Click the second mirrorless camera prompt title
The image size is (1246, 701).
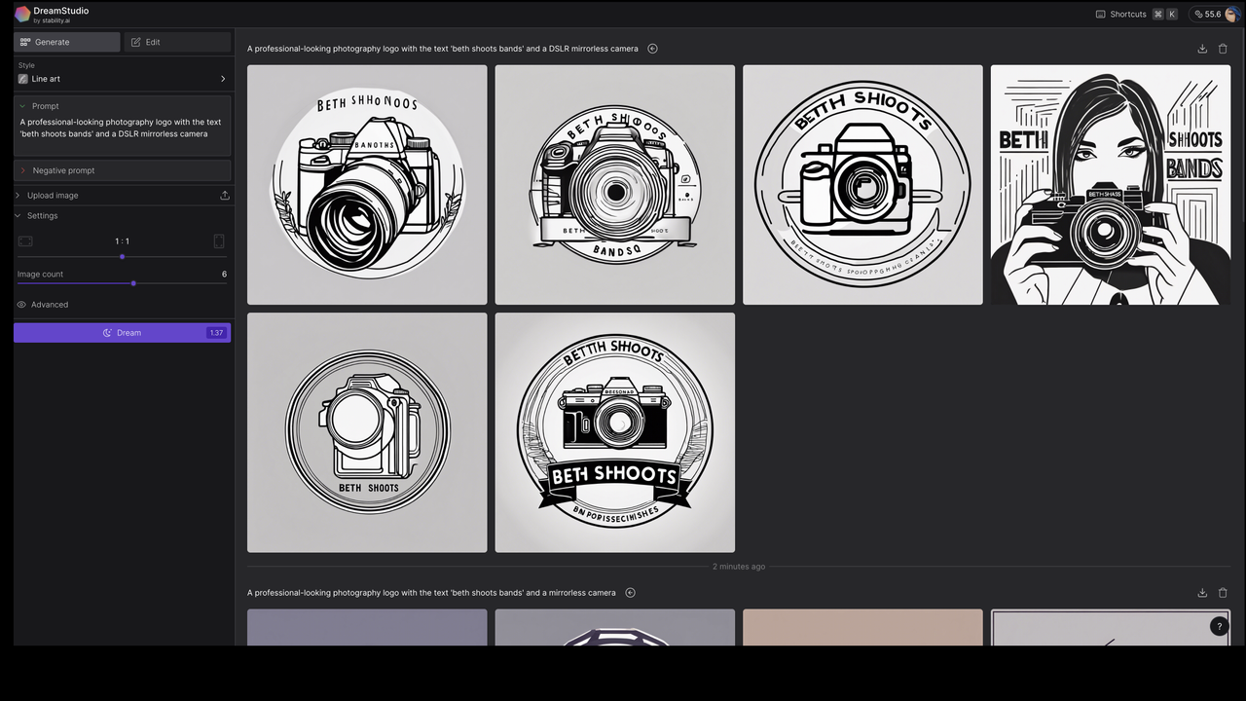click(x=431, y=593)
